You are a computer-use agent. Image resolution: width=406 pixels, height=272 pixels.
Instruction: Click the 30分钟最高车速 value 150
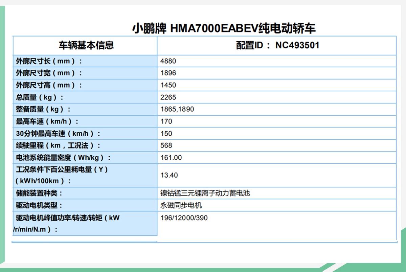point(164,133)
